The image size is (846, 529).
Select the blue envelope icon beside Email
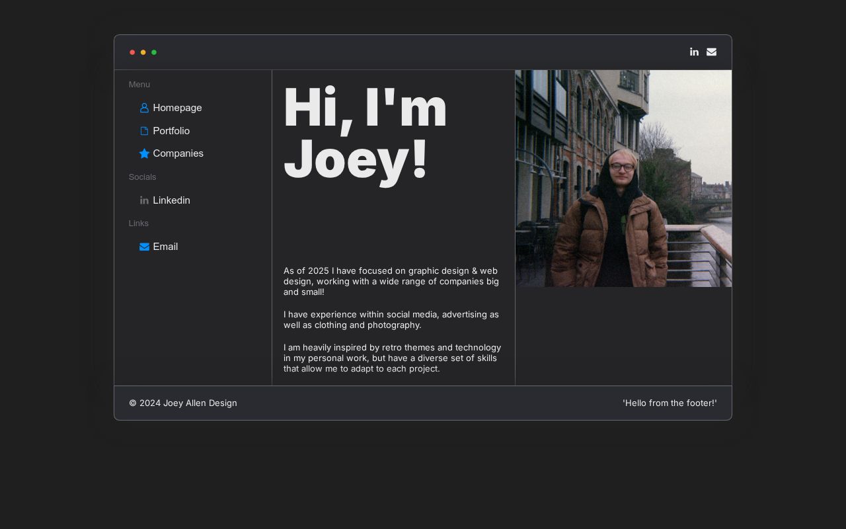pyautogui.click(x=145, y=247)
